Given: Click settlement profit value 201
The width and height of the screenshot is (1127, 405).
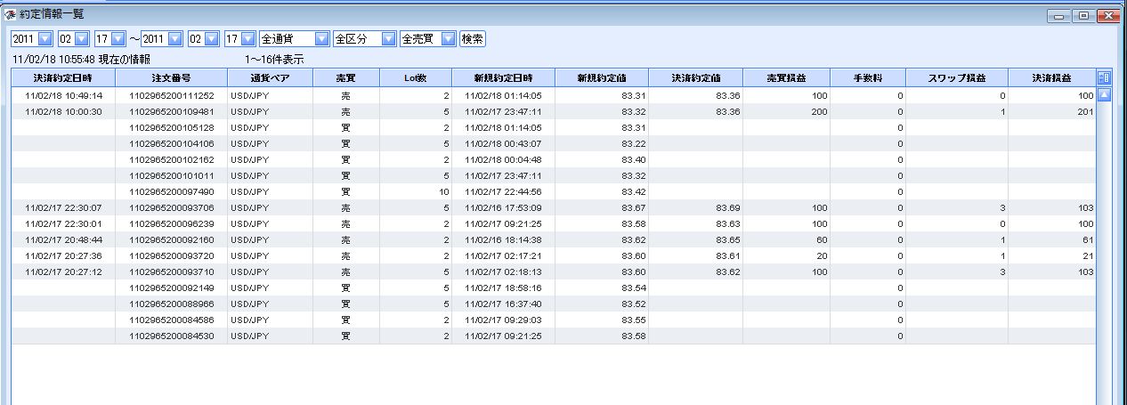Looking at the screenshot, I should (x=1085, y=111).
